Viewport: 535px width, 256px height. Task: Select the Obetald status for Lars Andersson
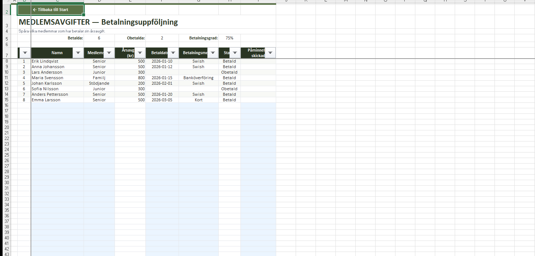pos(229,72)
